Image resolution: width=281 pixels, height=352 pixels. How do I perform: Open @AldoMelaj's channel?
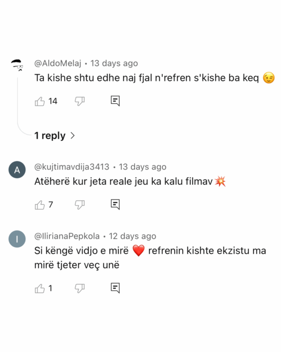point(58,63)
